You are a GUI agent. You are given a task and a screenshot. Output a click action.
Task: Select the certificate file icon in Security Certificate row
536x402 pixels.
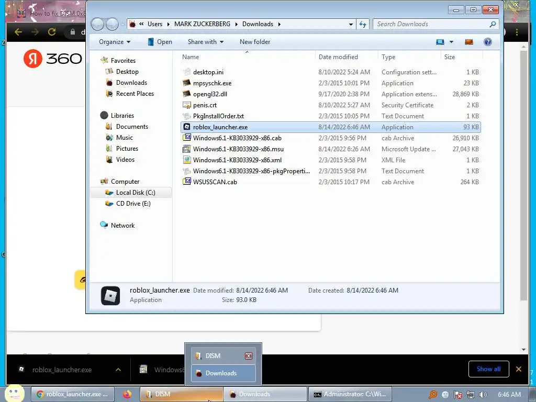click(x=187, y=105)
